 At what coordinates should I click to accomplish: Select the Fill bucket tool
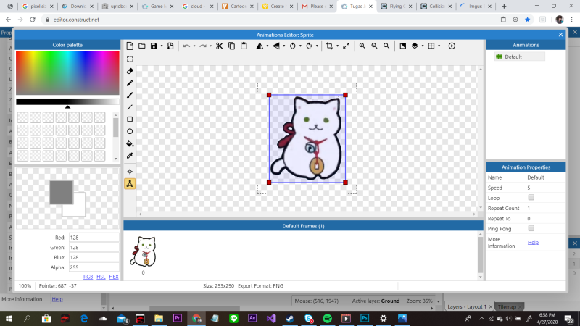(130, 143)
